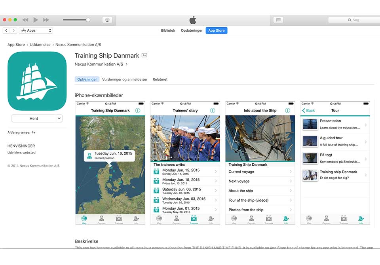Click the Training Ship Danmark app icon

pos(37,81)
